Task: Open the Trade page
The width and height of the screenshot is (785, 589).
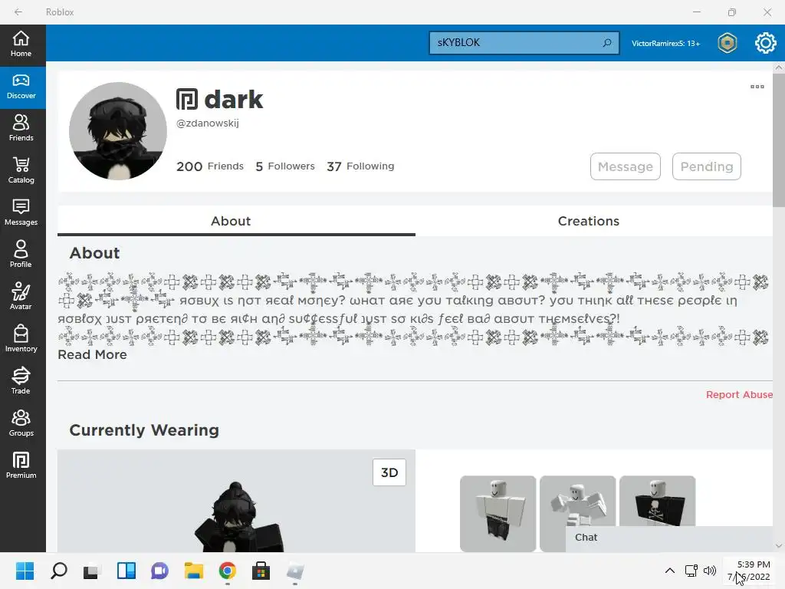Action: (21, 381)
